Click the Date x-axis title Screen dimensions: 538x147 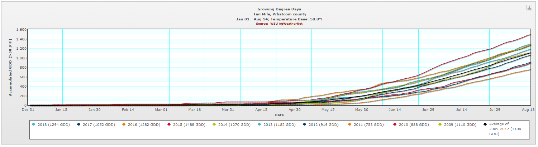pyautogui.click(x=279, y=115)
